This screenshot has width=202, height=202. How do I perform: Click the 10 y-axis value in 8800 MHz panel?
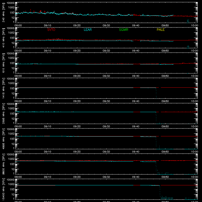[x=13, y=169]
